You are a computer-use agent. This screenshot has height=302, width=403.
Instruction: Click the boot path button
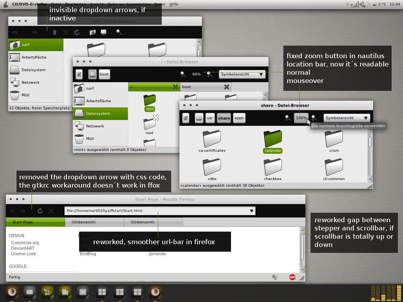coord(104,74)
